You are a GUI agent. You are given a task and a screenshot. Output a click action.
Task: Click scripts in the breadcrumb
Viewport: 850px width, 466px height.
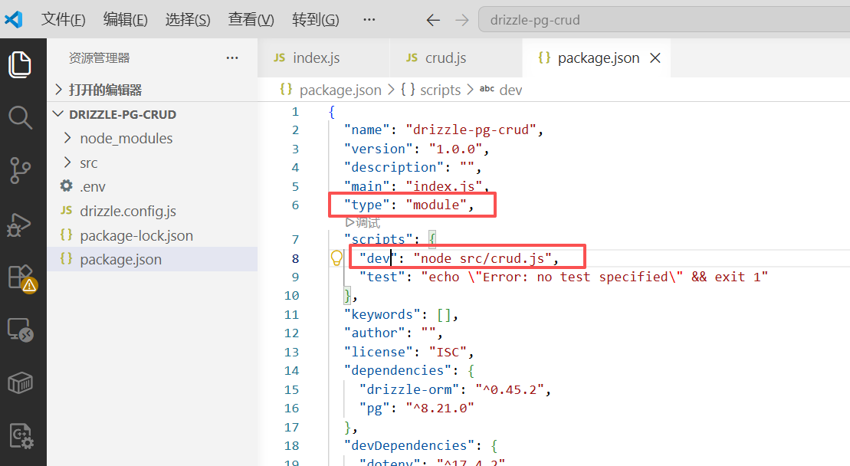pos(440,90)
